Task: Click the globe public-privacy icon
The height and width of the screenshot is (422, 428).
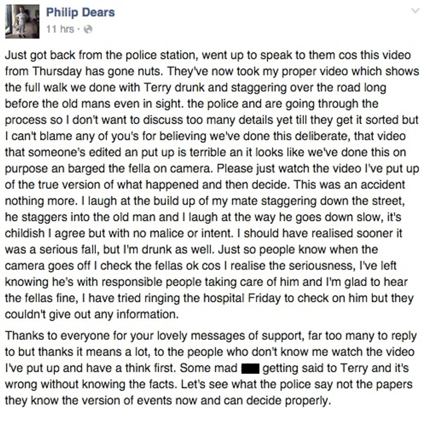Action: 88,30
